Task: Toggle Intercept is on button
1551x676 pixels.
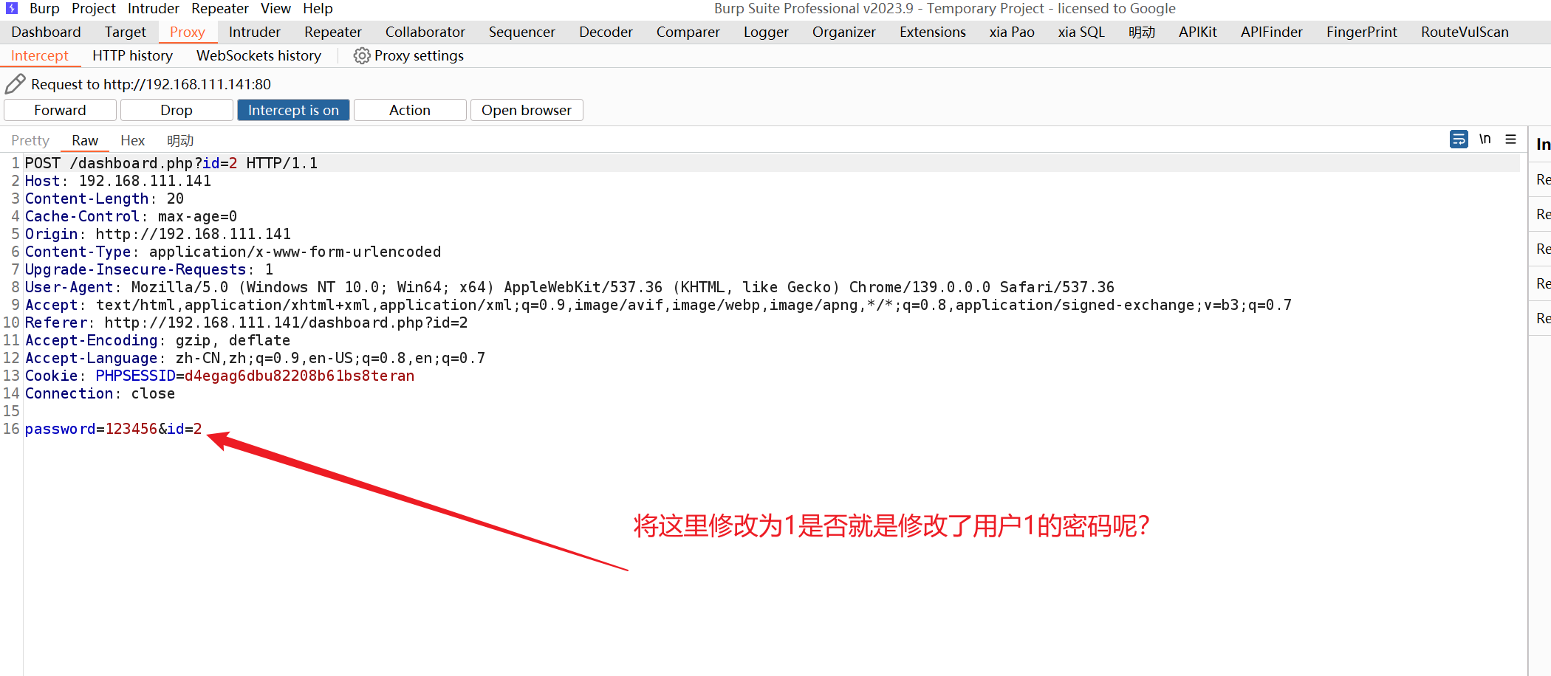Action: click(x=293, y=110)
